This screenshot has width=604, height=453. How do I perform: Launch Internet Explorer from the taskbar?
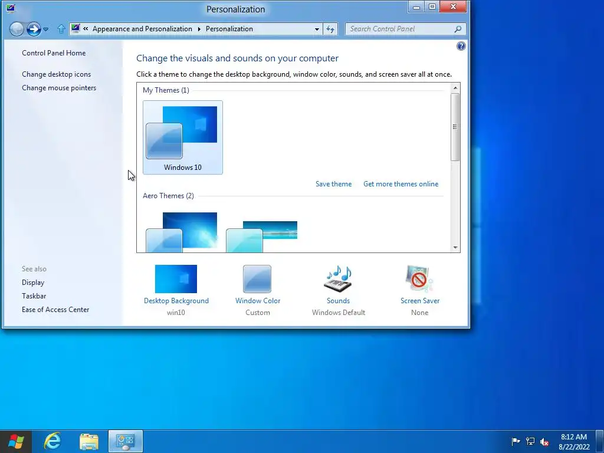tap(52, 441)
